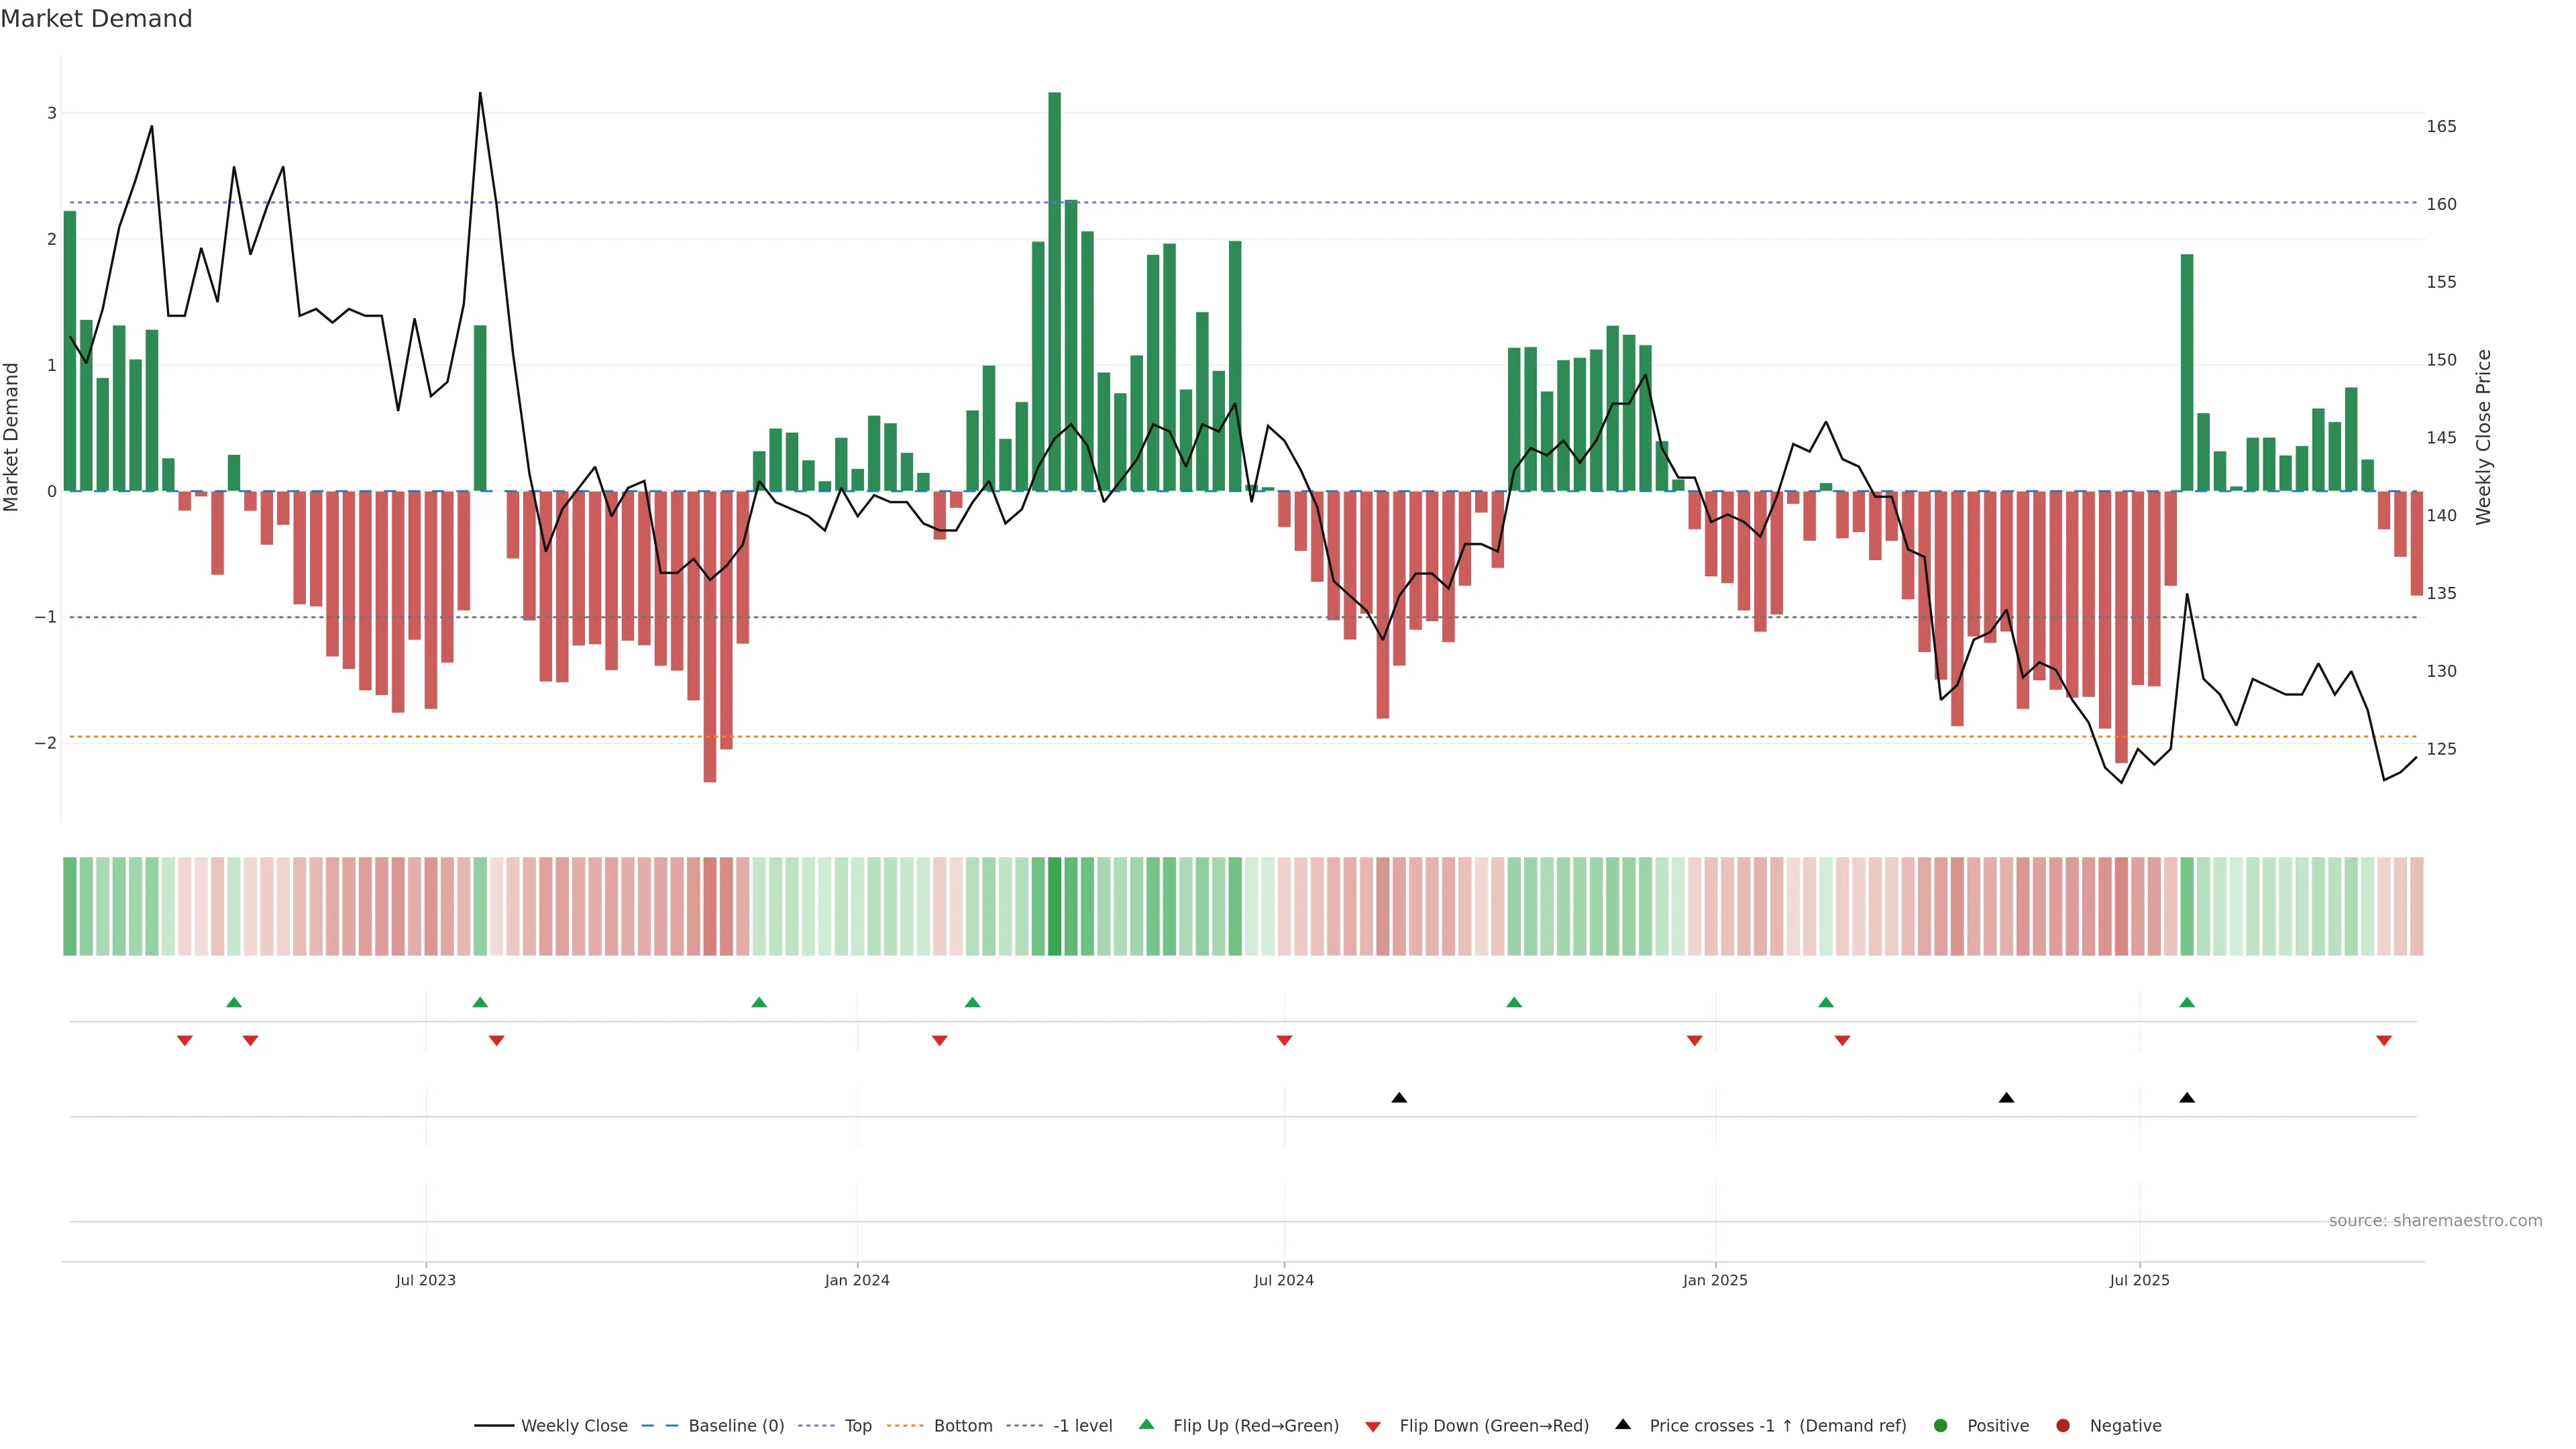Click the Jul 2024 axis label
The image size is (2576, 1449).
[1284, 1280]
